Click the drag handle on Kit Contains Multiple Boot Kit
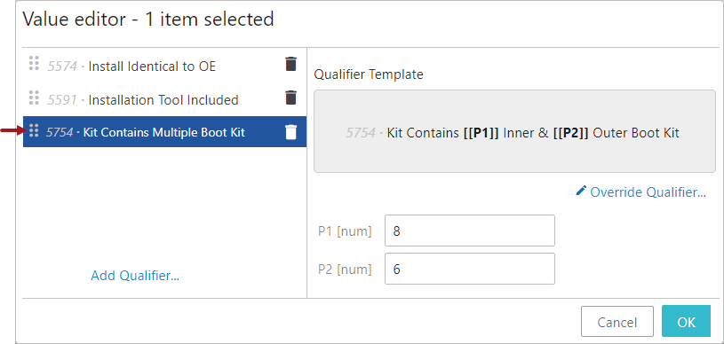The width and height of the screenshot is (724, 344). [x=34, y=131]
